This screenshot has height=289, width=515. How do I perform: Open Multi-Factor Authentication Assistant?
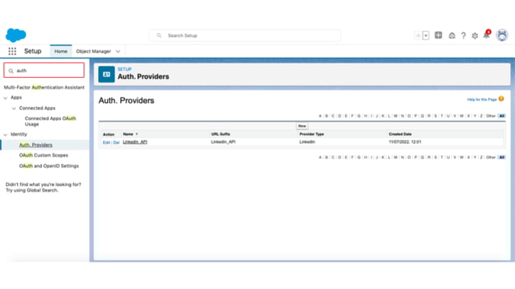[44, 87]
